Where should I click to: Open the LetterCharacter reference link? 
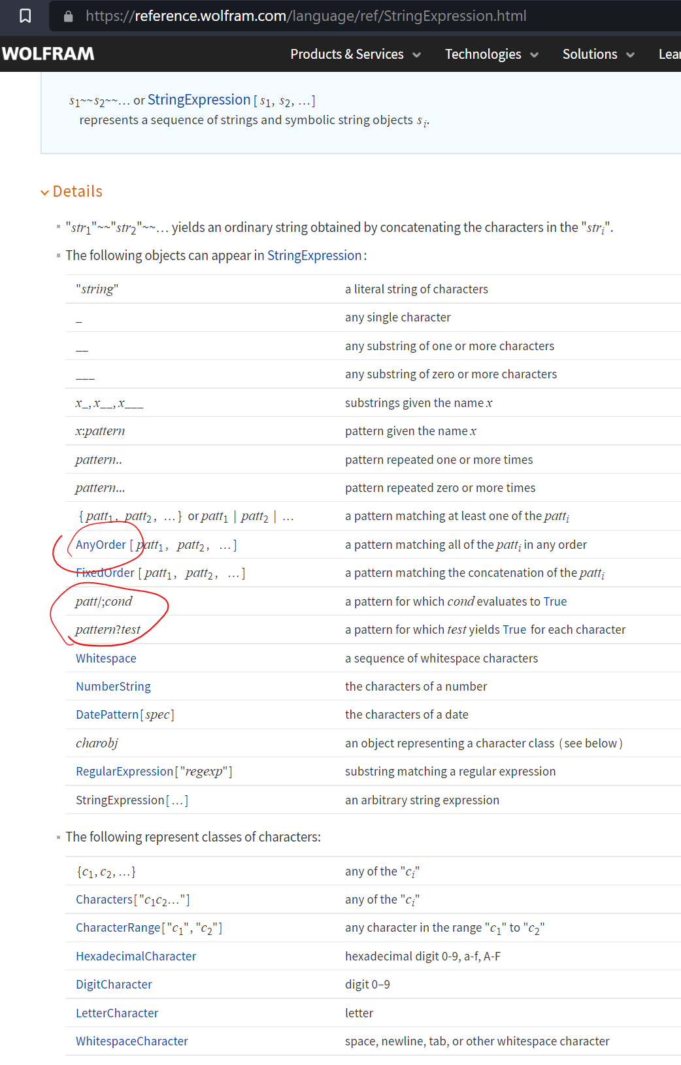point(117,1013)
